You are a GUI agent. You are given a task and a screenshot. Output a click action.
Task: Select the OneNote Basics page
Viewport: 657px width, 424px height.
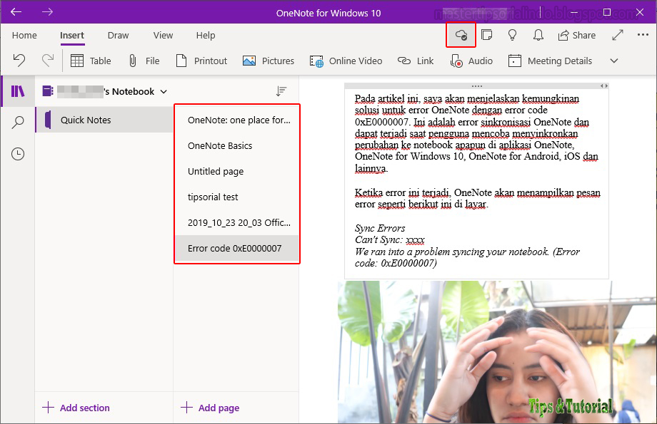(221, 145)
